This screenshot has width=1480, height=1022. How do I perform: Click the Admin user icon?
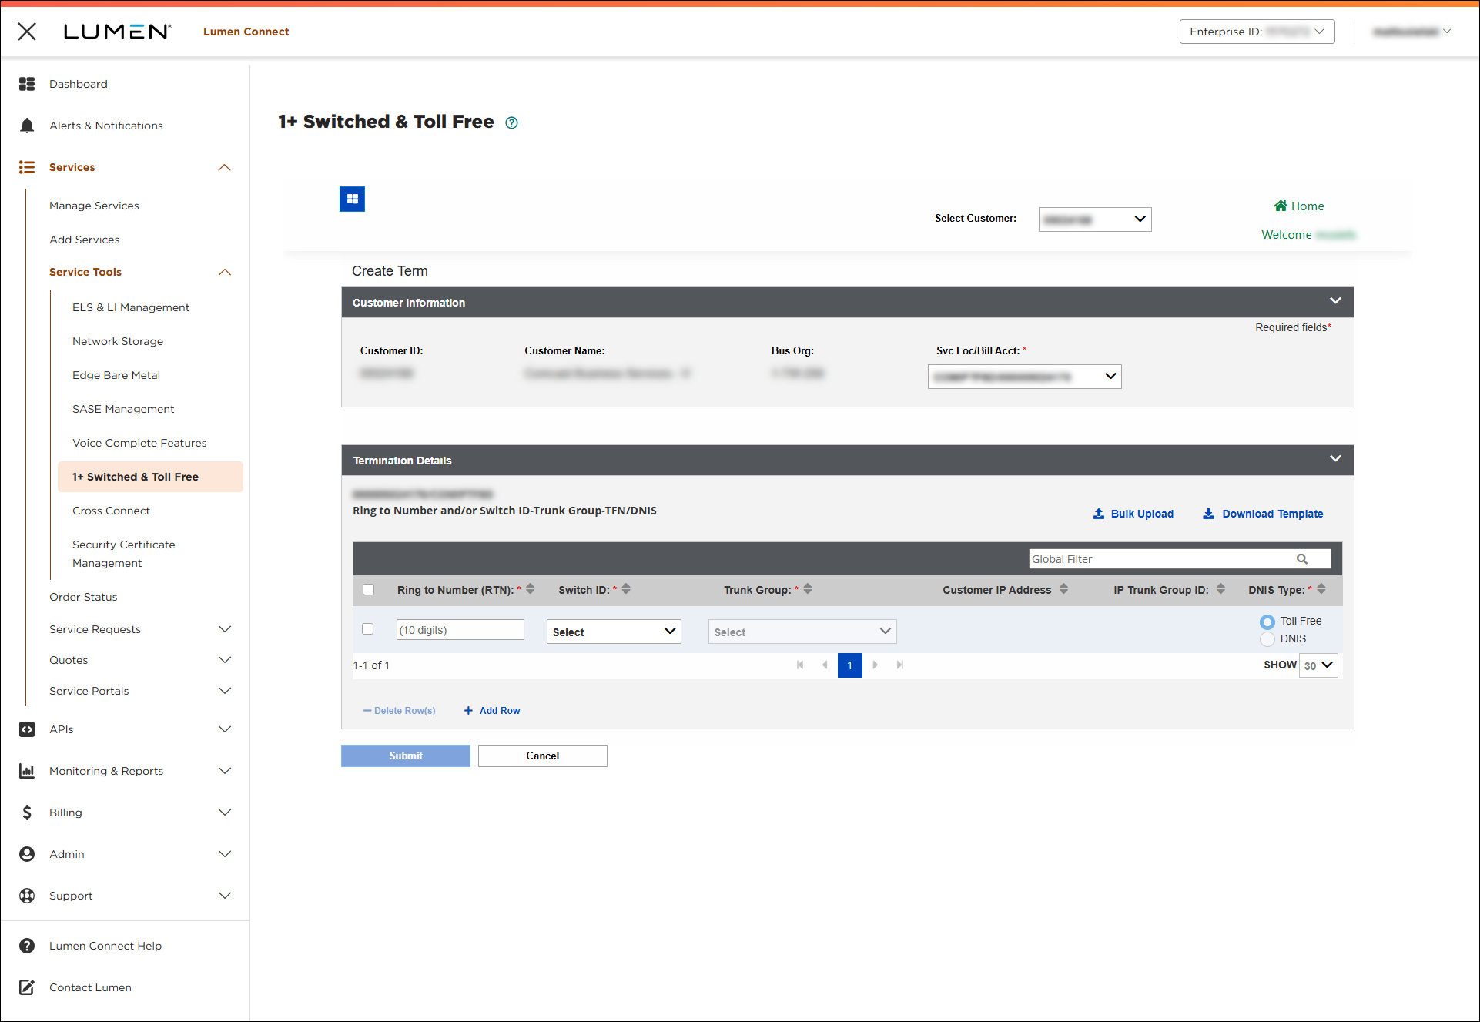click(x=27, y=854)
